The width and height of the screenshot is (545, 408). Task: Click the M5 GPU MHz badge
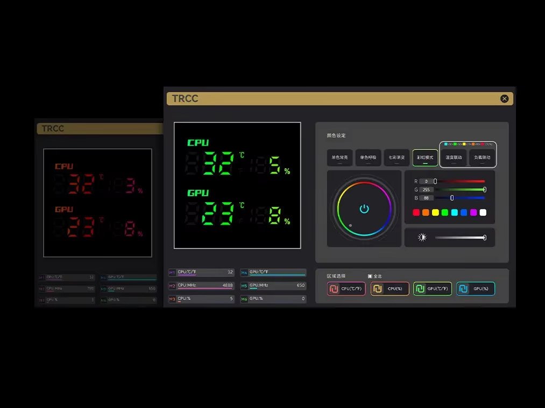pos(244,285)
